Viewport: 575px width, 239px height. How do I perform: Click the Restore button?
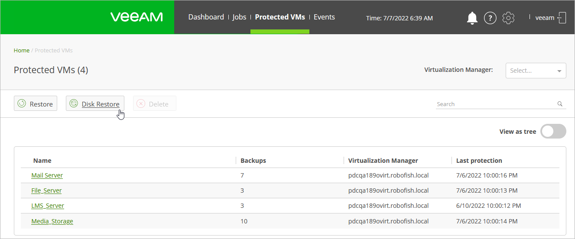(x=36, y=104)
